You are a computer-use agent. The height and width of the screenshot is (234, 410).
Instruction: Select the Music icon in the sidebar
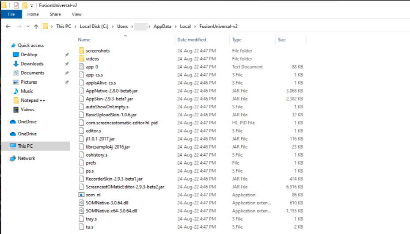pos(16,91)
